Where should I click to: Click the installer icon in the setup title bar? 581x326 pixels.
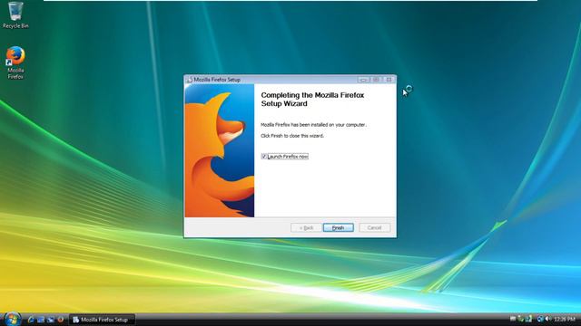point(190,80)
